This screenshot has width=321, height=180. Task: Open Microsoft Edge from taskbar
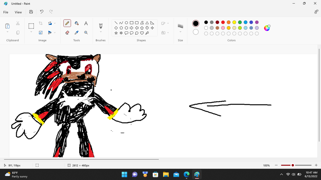(x=187, y=175)
